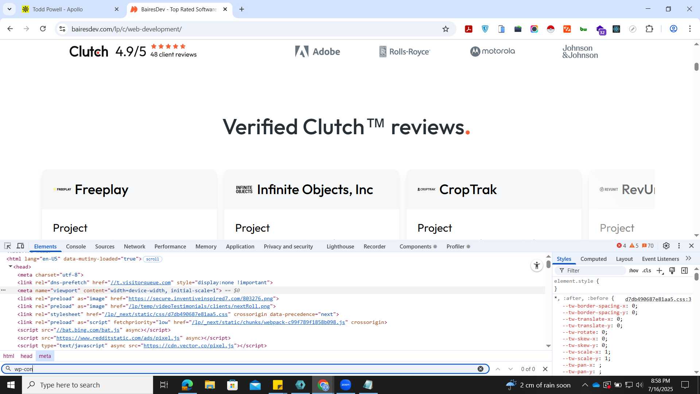Open the bat.bing.com/bat.js script link
Viewport: 700px width, 394px height.
point(88,330)
